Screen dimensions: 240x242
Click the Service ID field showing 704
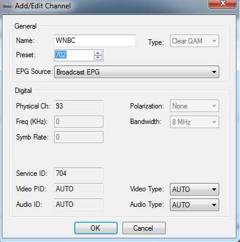[78, 173]
